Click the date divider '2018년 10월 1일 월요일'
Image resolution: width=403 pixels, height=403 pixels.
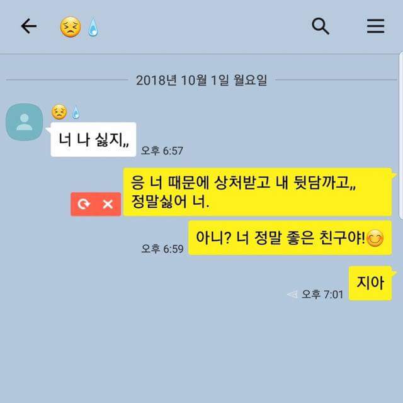pos(201,80)
